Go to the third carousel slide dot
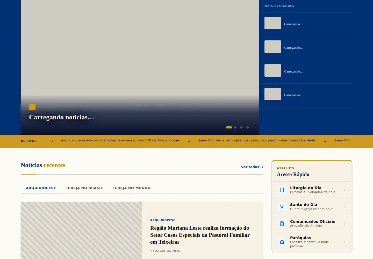373x259 pixels. (241, 127)
